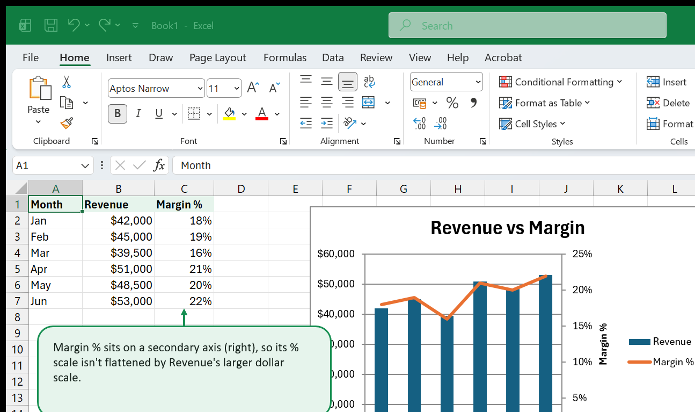Screen dimensions: 695x412
Task: Open the Aptos Narrow font name dropdown
Action: pyautogui.click(x=200, y=88)
